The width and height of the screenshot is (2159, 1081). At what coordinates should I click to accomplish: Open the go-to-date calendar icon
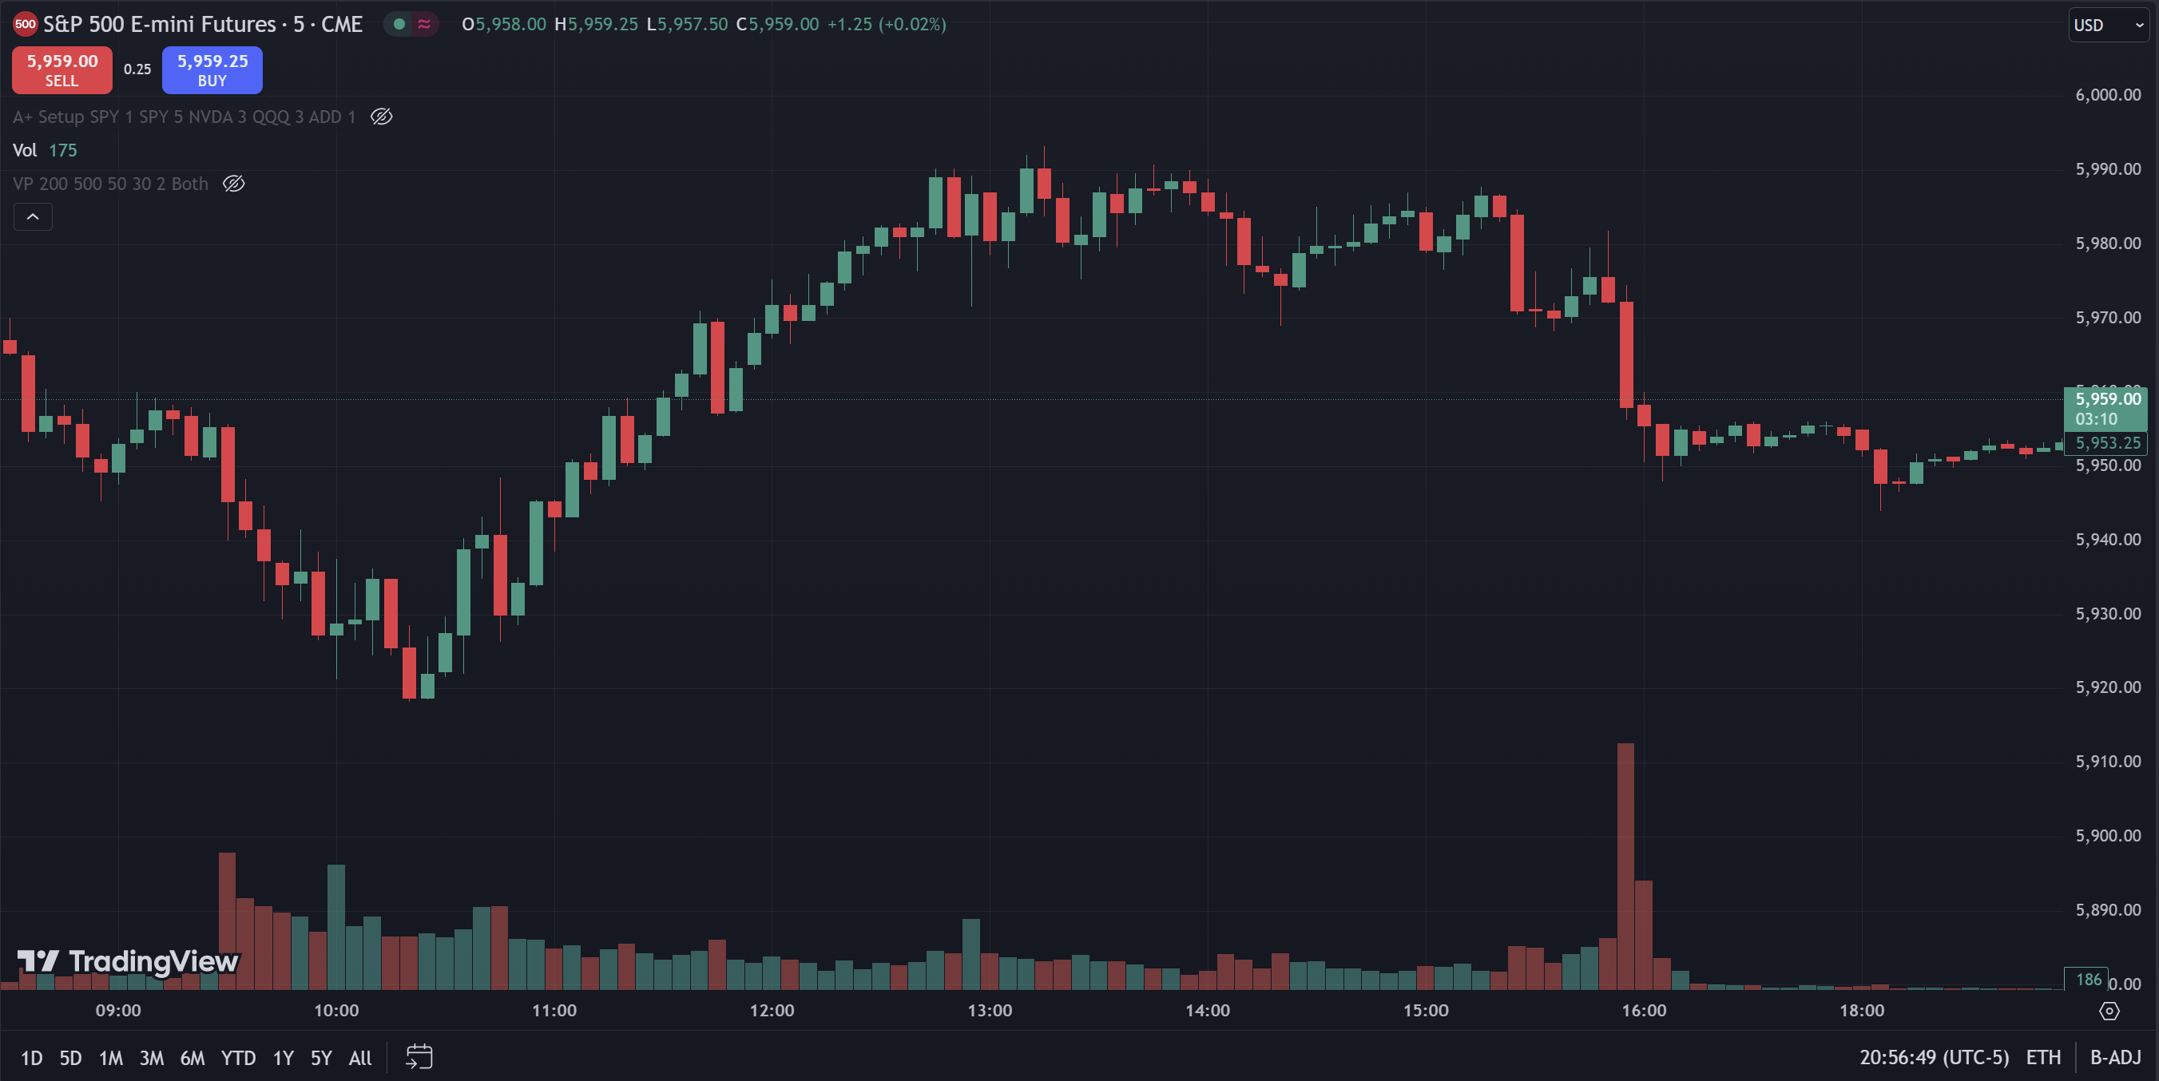tap(419, 1057)
